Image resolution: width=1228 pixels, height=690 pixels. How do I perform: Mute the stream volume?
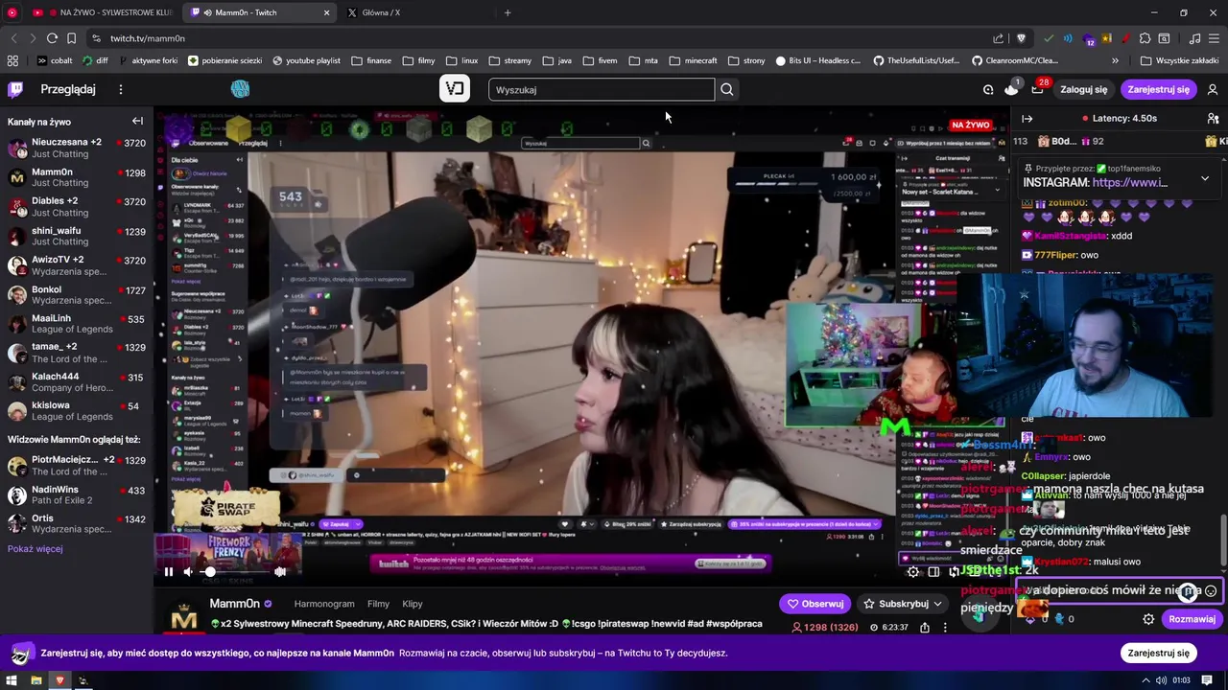[188, 572]
